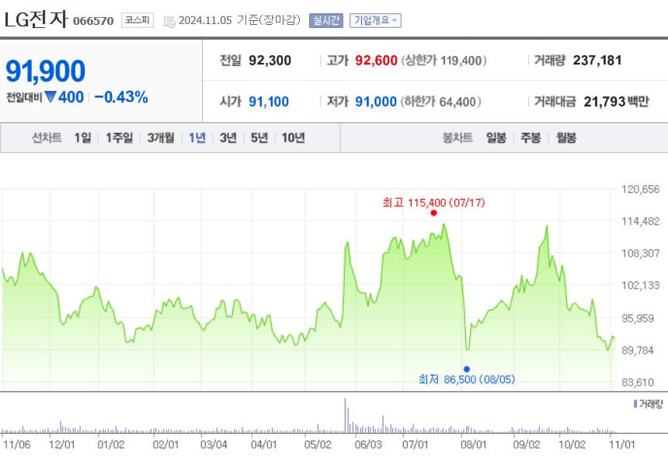Viewport: 668px width, 461px height.
Task: Click the y-axis label 102,133
Action: pos(640,285)
